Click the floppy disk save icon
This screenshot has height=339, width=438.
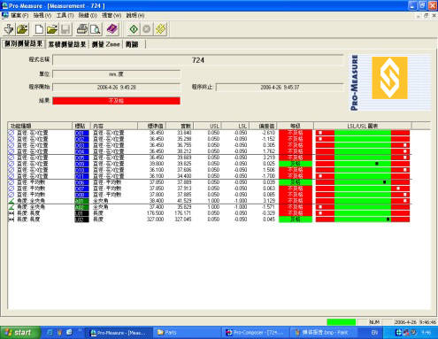(65, 29)
